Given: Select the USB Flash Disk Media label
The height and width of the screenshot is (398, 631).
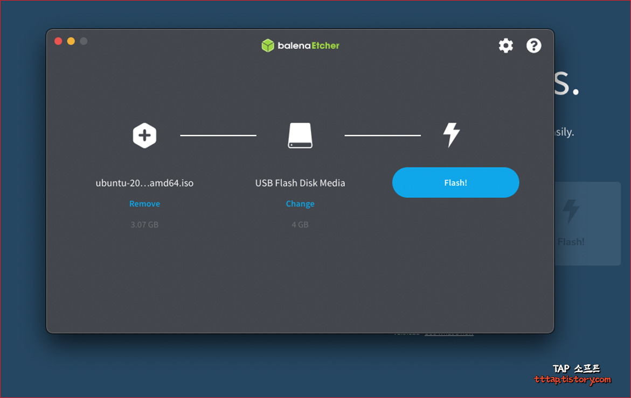Looking at the screenshot, I should [300, 183].
